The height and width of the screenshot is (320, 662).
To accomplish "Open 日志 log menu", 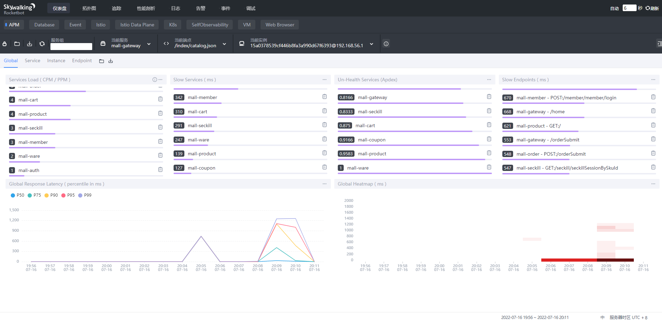I will (x=176, y=8).
